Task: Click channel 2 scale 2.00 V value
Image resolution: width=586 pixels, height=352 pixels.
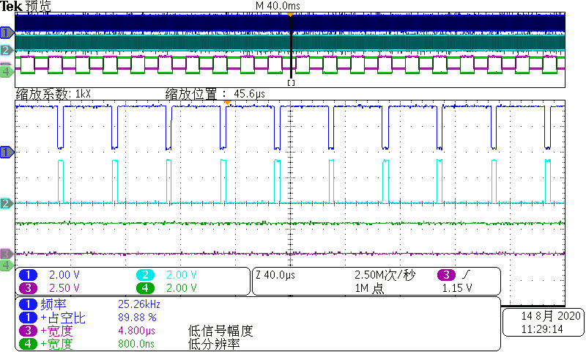Action: [x=181, y=275]
